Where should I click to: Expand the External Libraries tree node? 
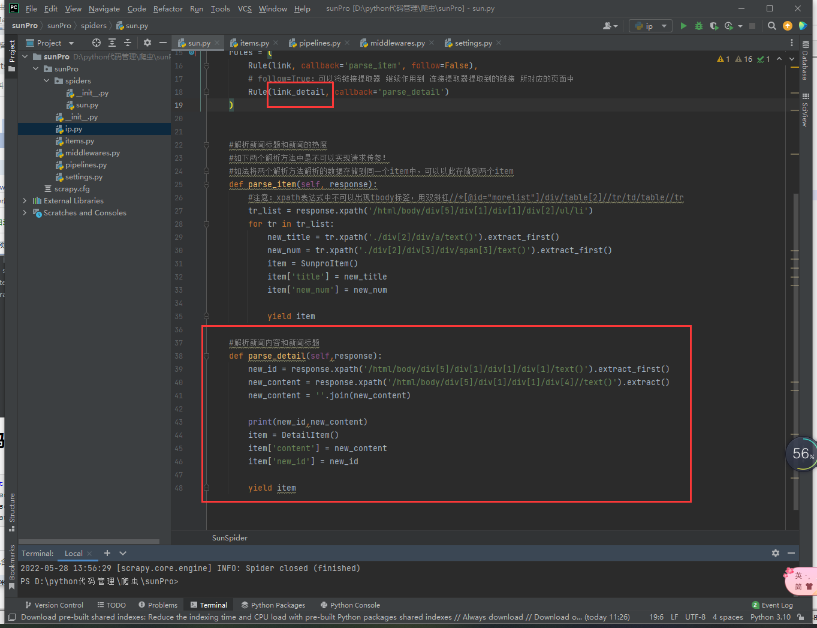(x=25, y=201)
